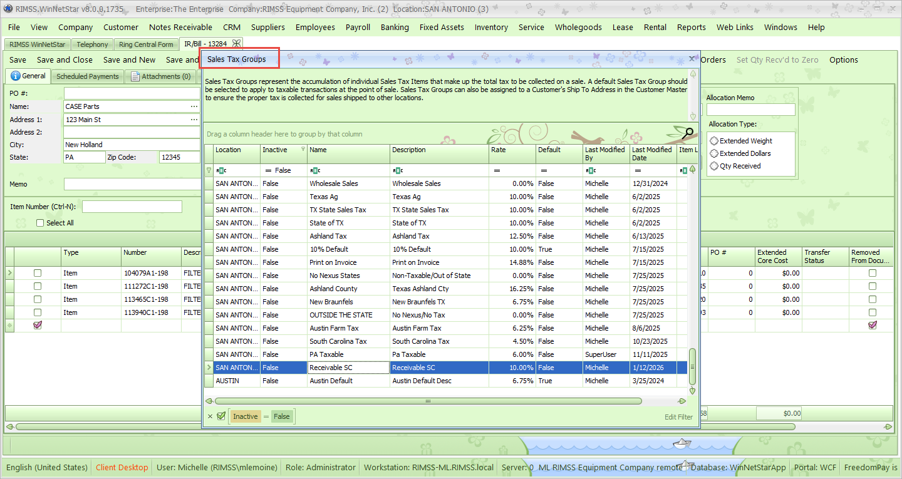Sort by Last Modified Date column header
The width and height of the screenshot is (902, 479).
tap(653, 154)
